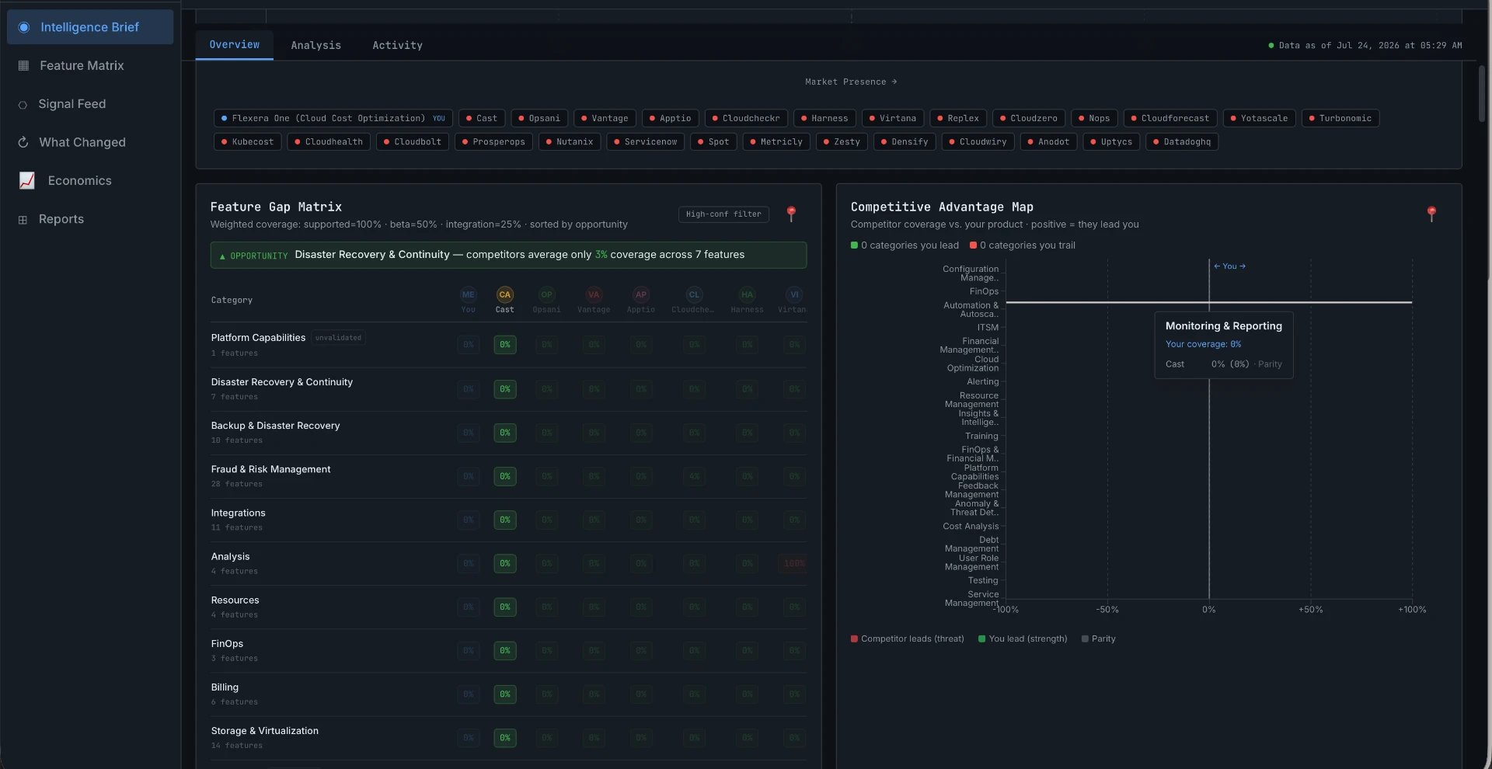Screen dimensions: 1492x769
Task: Select the Vantage competitor chip
Action: coord(605,118)
